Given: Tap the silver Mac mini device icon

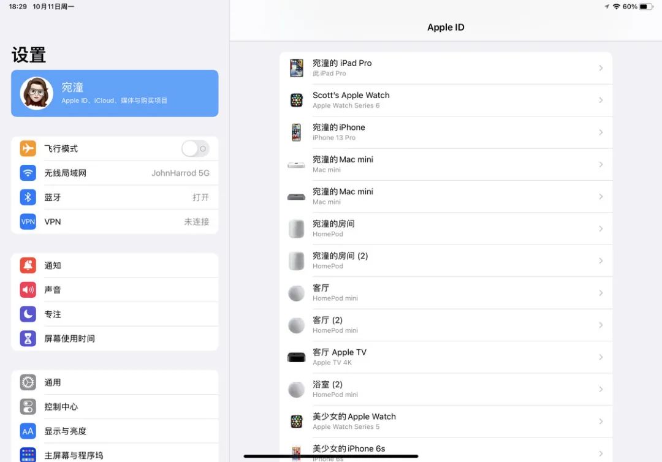Looking at the screenshot, I should 297,165.
